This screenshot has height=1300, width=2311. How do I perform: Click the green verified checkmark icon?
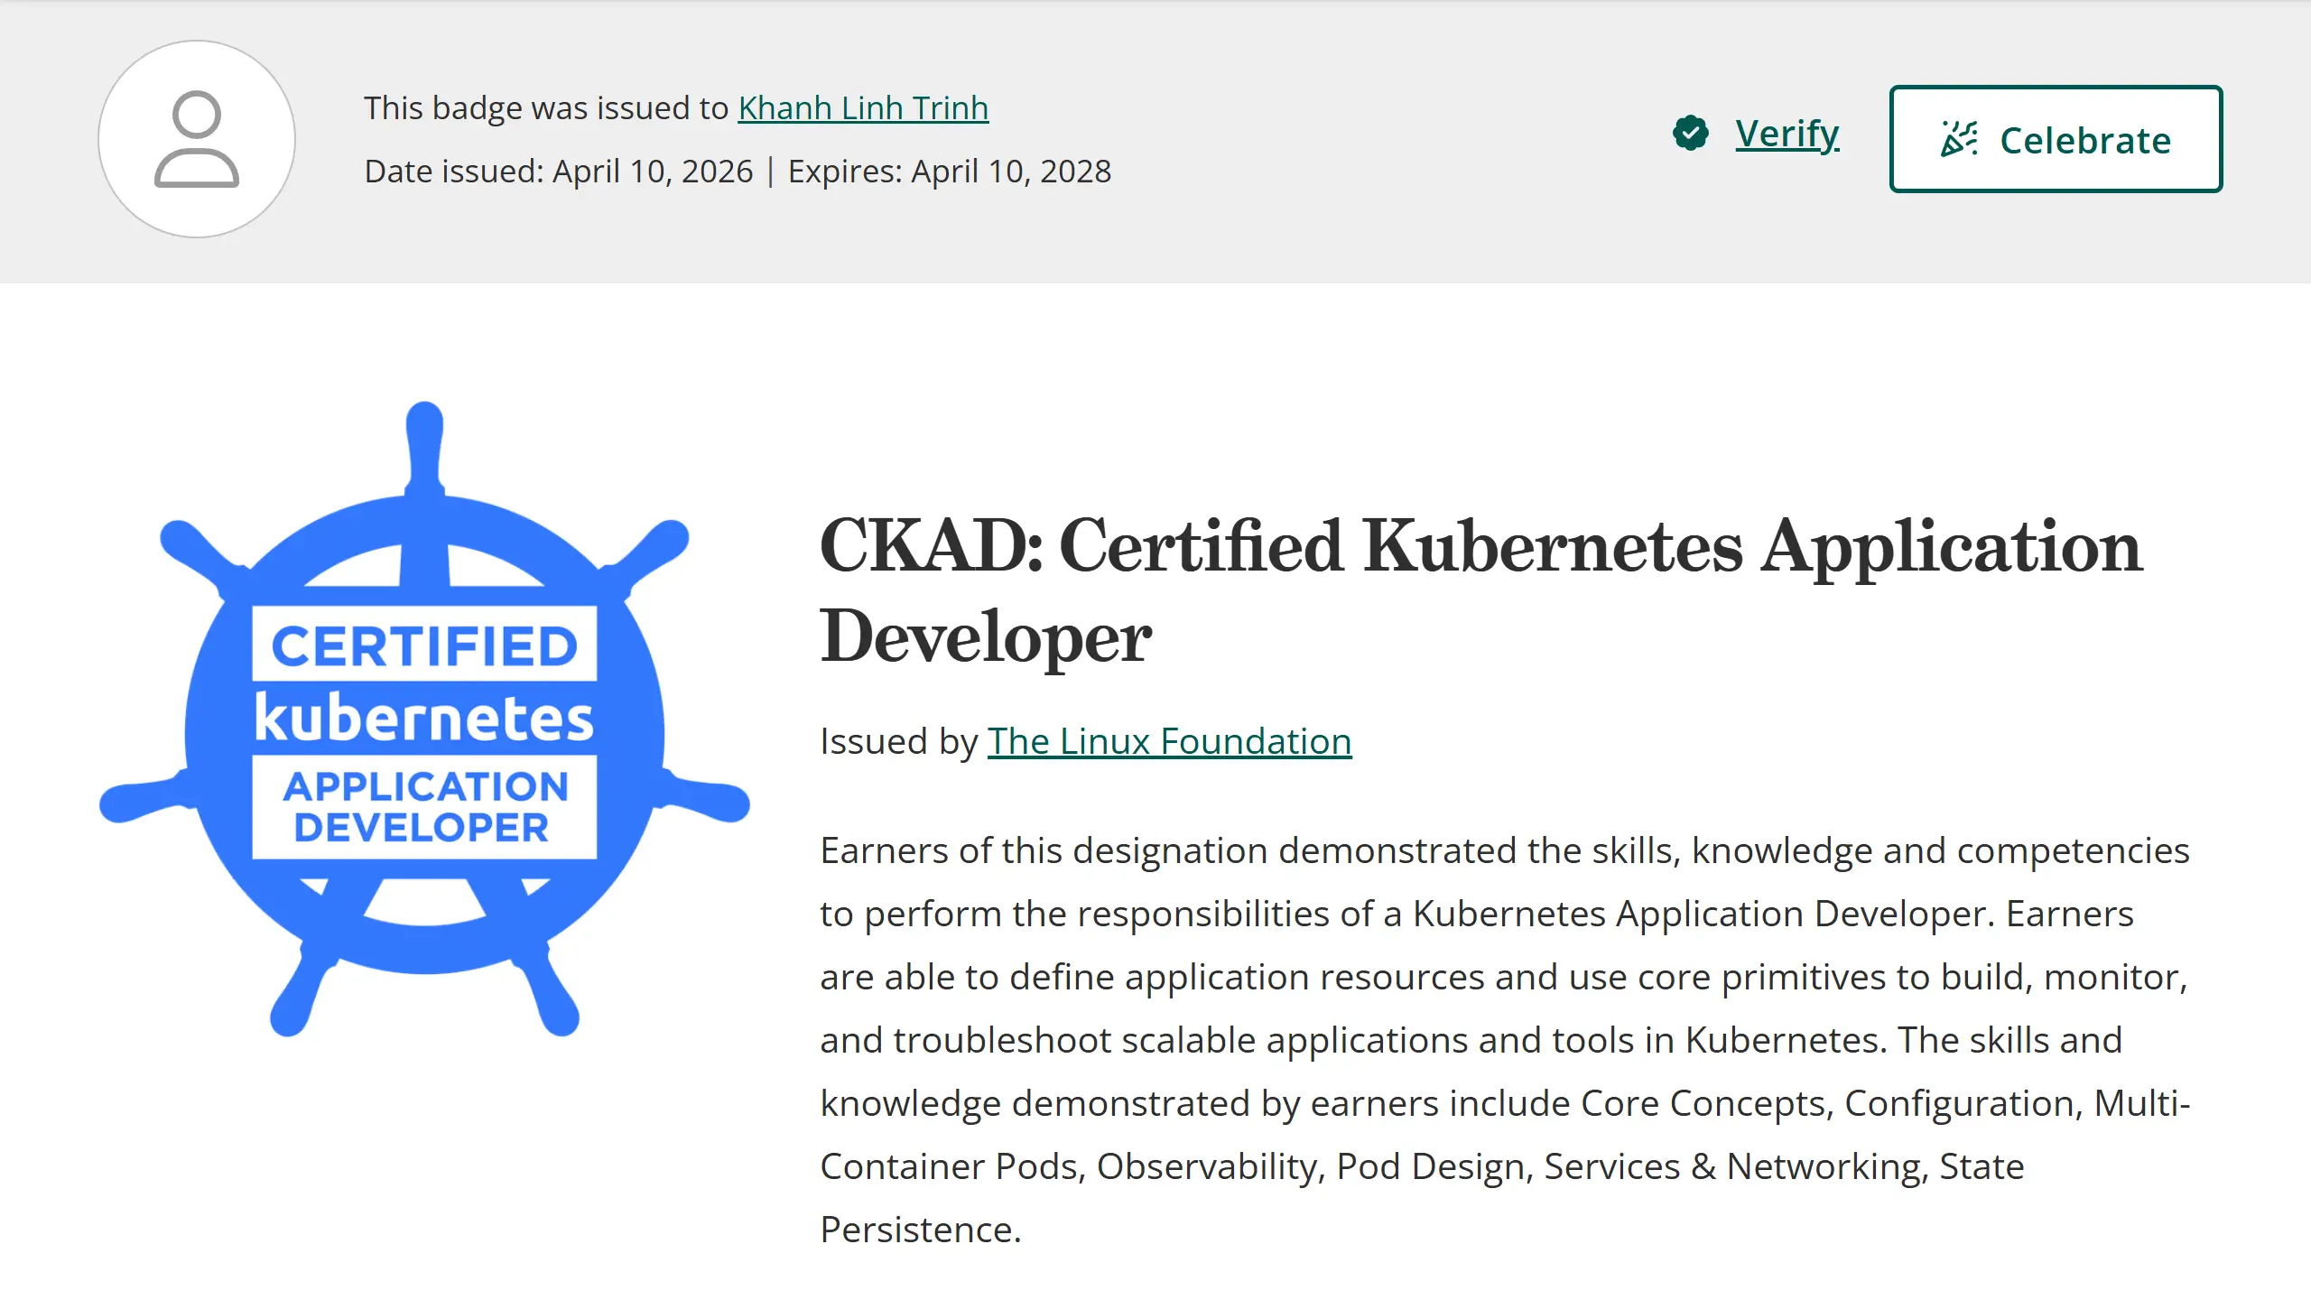1690,134
